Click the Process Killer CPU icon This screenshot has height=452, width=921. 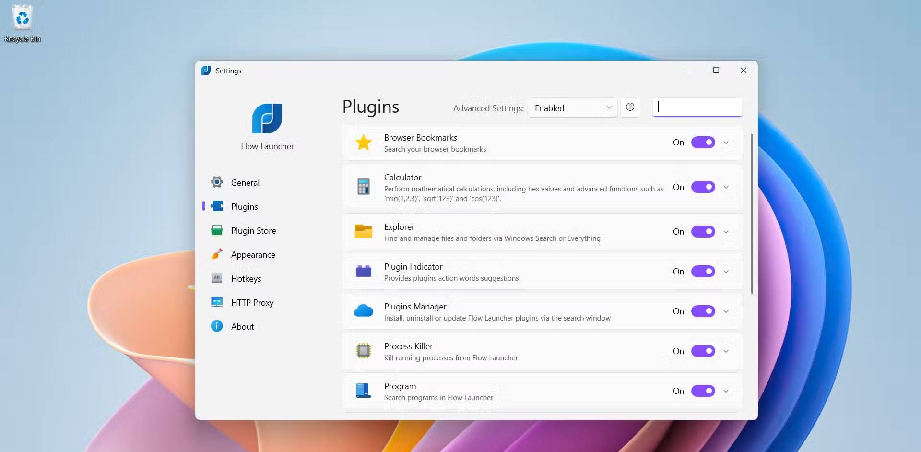(x=364, y=351)
